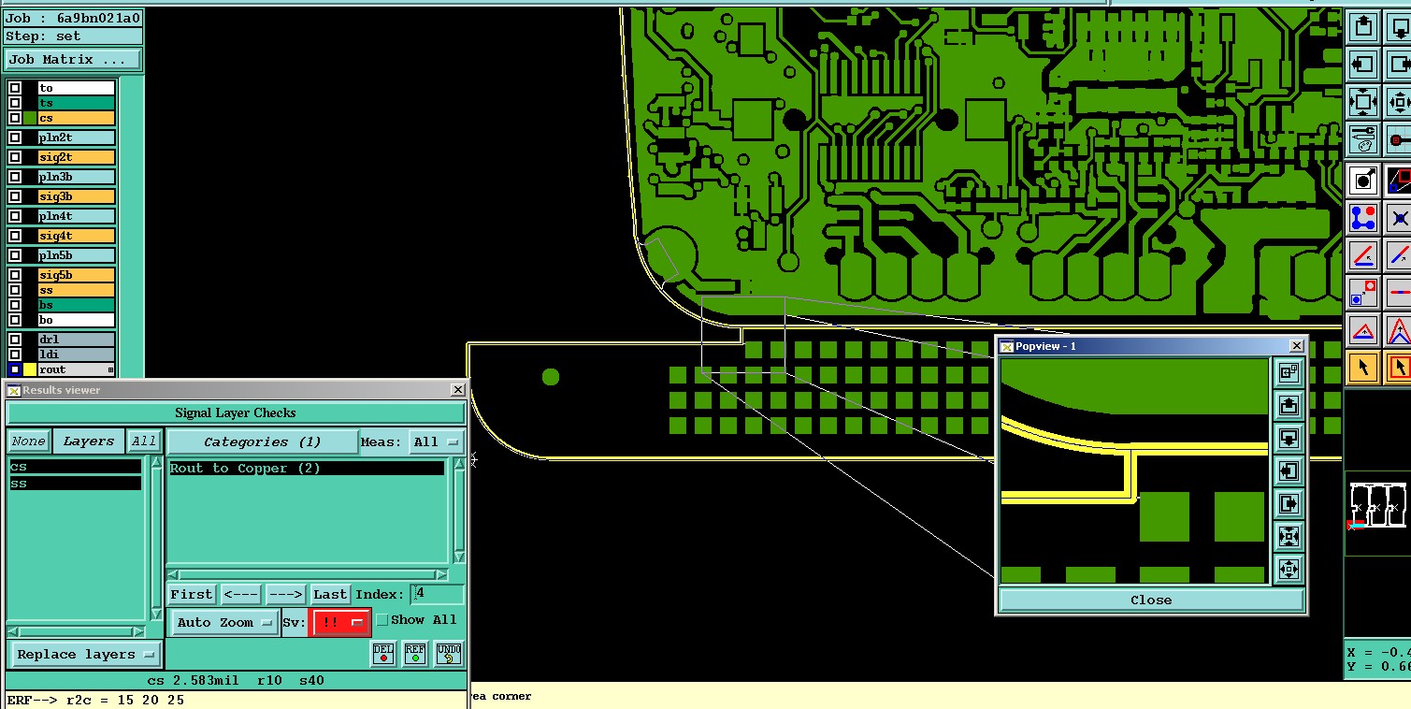This screenshot has width=1411, height=709.
Task: Choose the connected blue and red nodes tool
Action: coord(1363,218)
